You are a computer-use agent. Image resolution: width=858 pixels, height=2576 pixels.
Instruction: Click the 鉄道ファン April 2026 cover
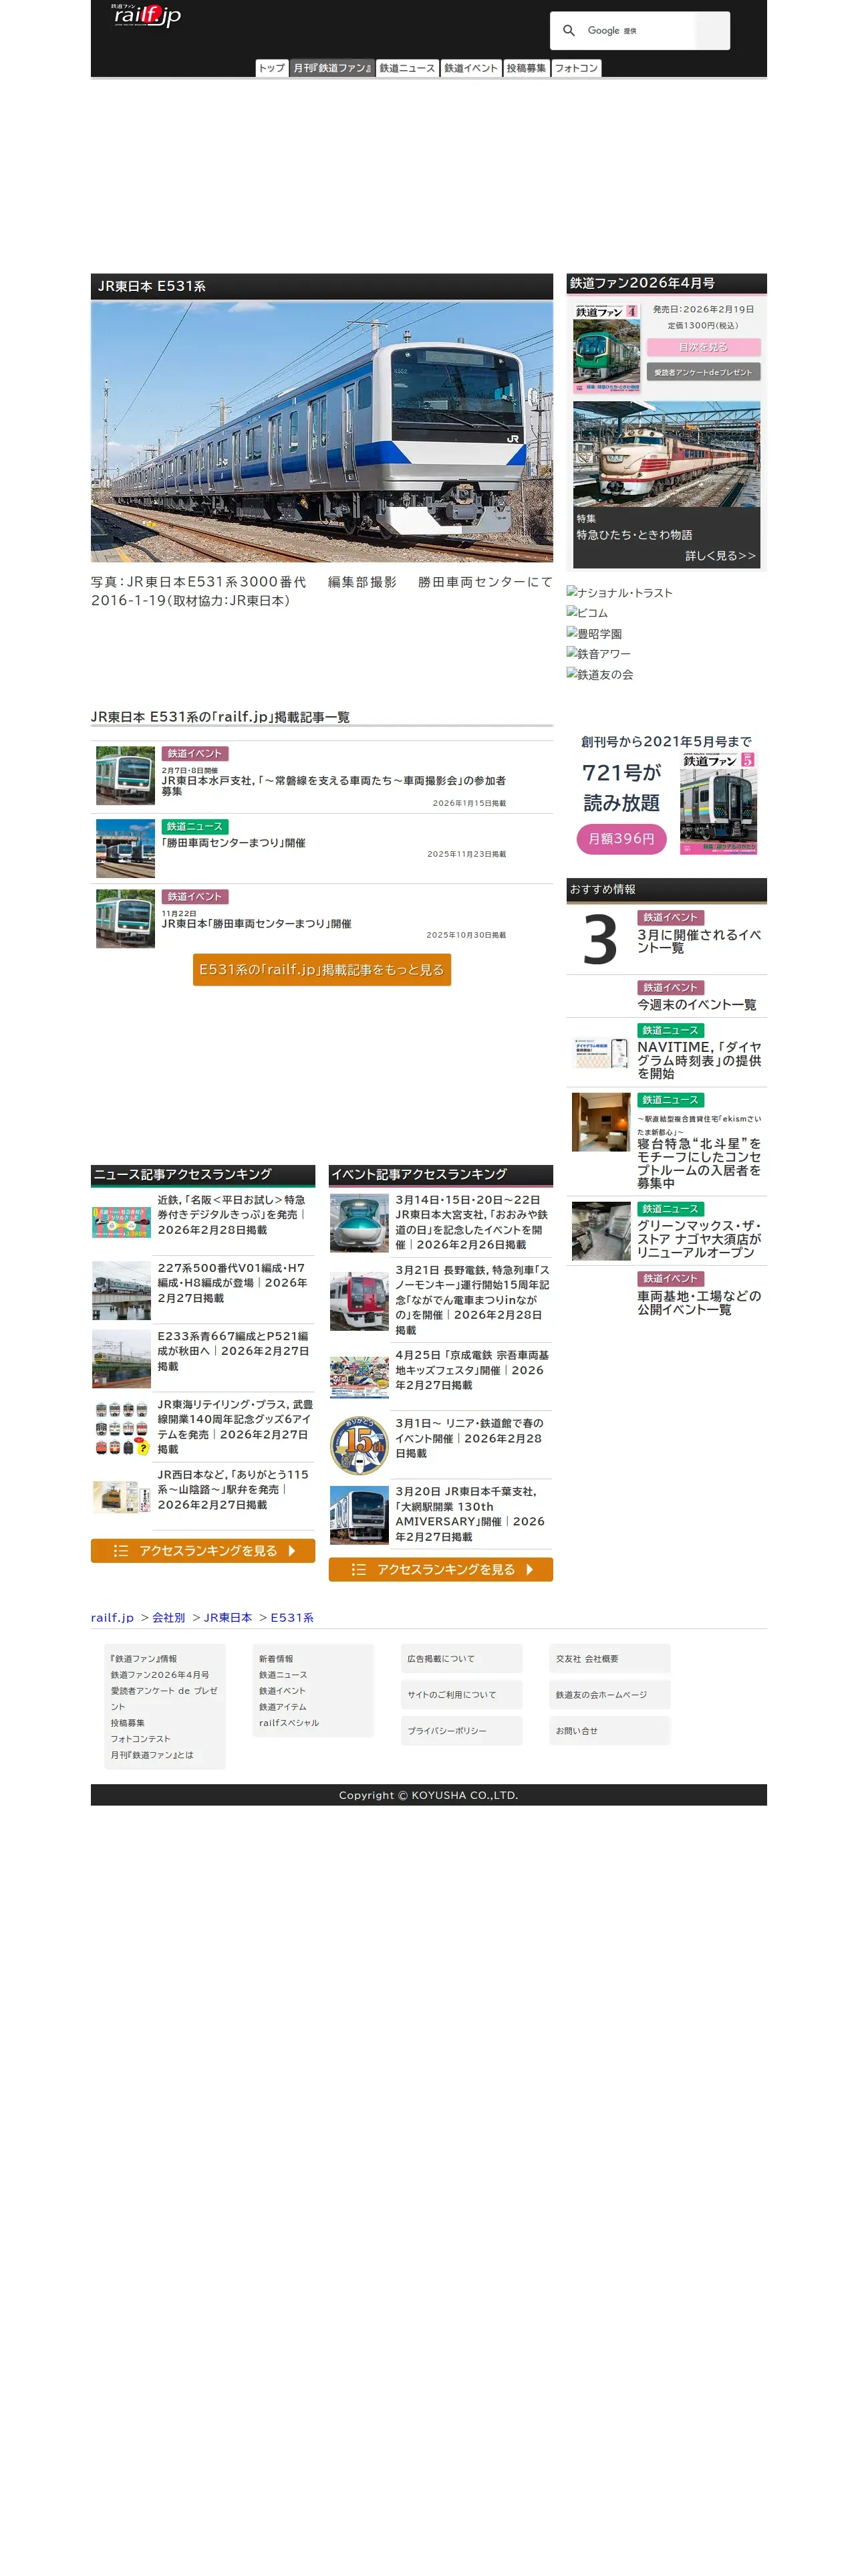point(606,348)
